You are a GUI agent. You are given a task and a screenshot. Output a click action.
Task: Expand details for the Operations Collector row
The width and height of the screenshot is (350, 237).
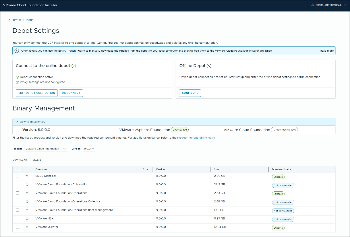27,202
